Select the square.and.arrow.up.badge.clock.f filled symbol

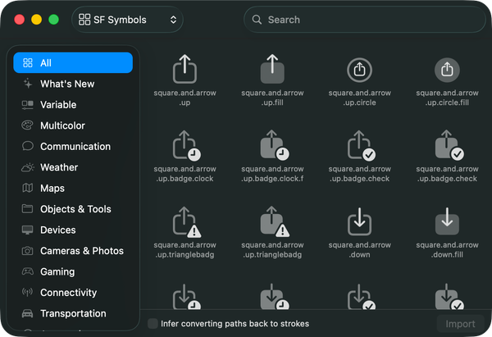tap(274, 146)
